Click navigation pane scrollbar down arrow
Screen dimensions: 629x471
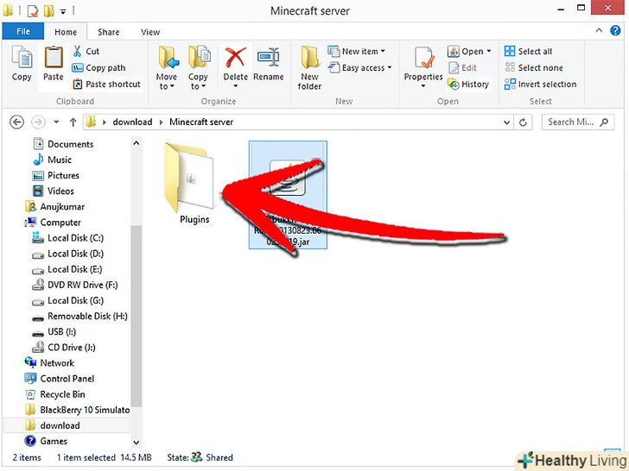(137, 443)
